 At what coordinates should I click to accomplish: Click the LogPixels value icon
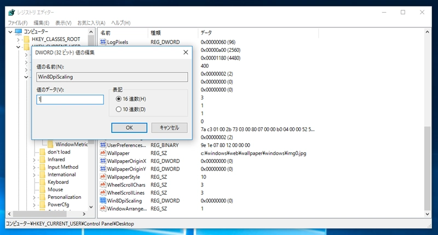click(103, 42)
